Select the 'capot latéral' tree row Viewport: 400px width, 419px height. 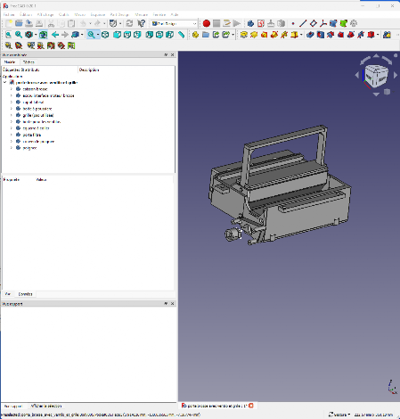(33, 102)
